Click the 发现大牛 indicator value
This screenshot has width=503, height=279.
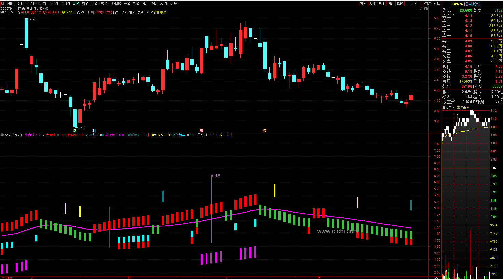[x=115, y=135]
